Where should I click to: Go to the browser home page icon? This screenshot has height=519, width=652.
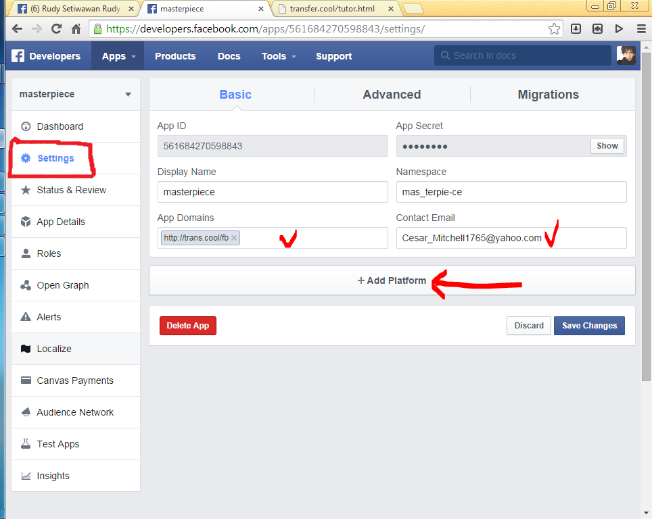[x=76, y=28]
